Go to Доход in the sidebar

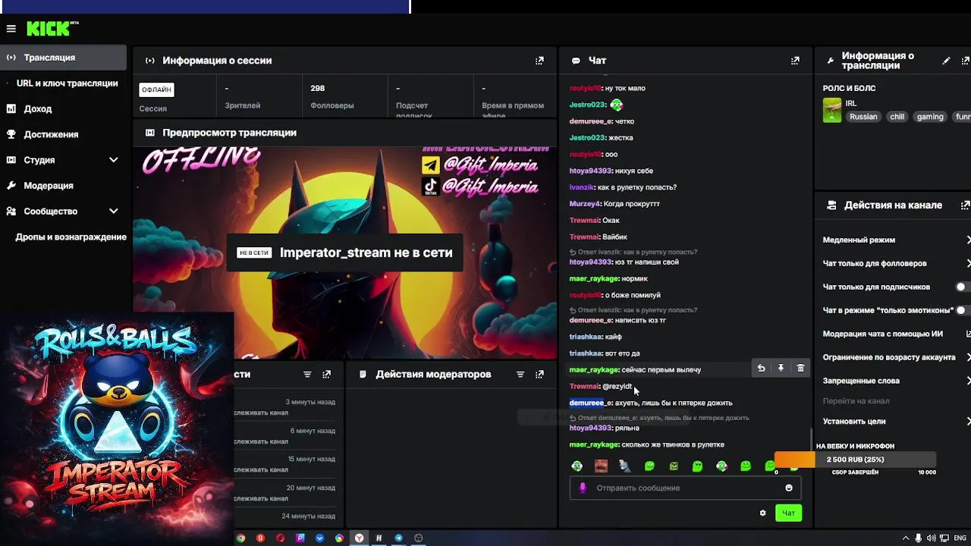coord(38,109)
